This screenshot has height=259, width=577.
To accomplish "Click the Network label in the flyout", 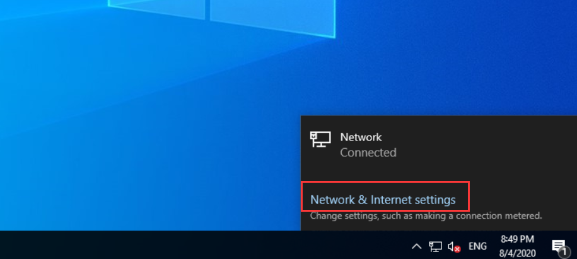I will (361, 137).
